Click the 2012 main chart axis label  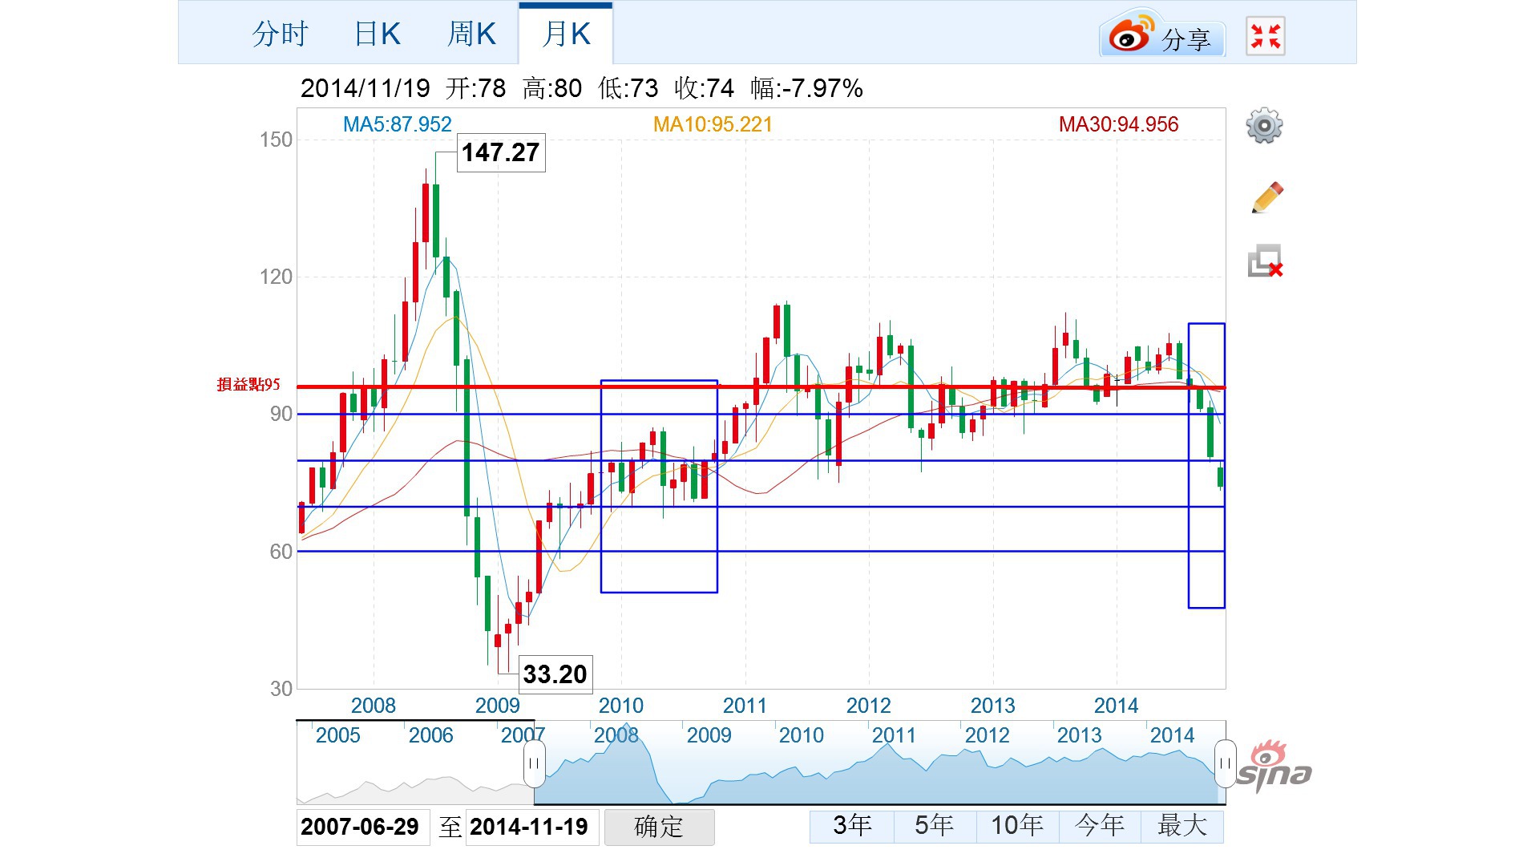pyautogui.click(x=869, y=706)
